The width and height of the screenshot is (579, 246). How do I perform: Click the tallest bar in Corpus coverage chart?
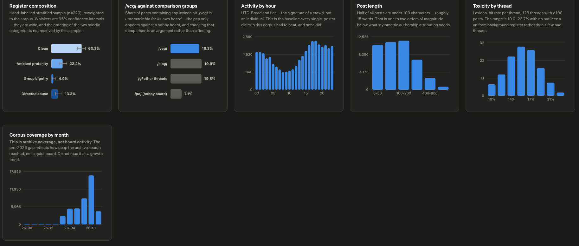tap(91, 200)
